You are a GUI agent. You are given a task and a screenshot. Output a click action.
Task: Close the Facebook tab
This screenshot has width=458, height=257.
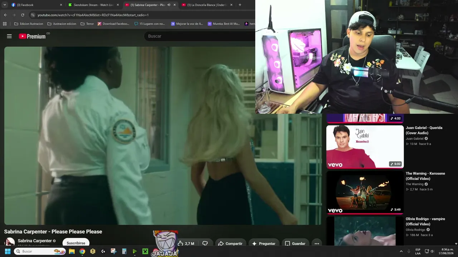pyautogui.click(x=61, y=5)
